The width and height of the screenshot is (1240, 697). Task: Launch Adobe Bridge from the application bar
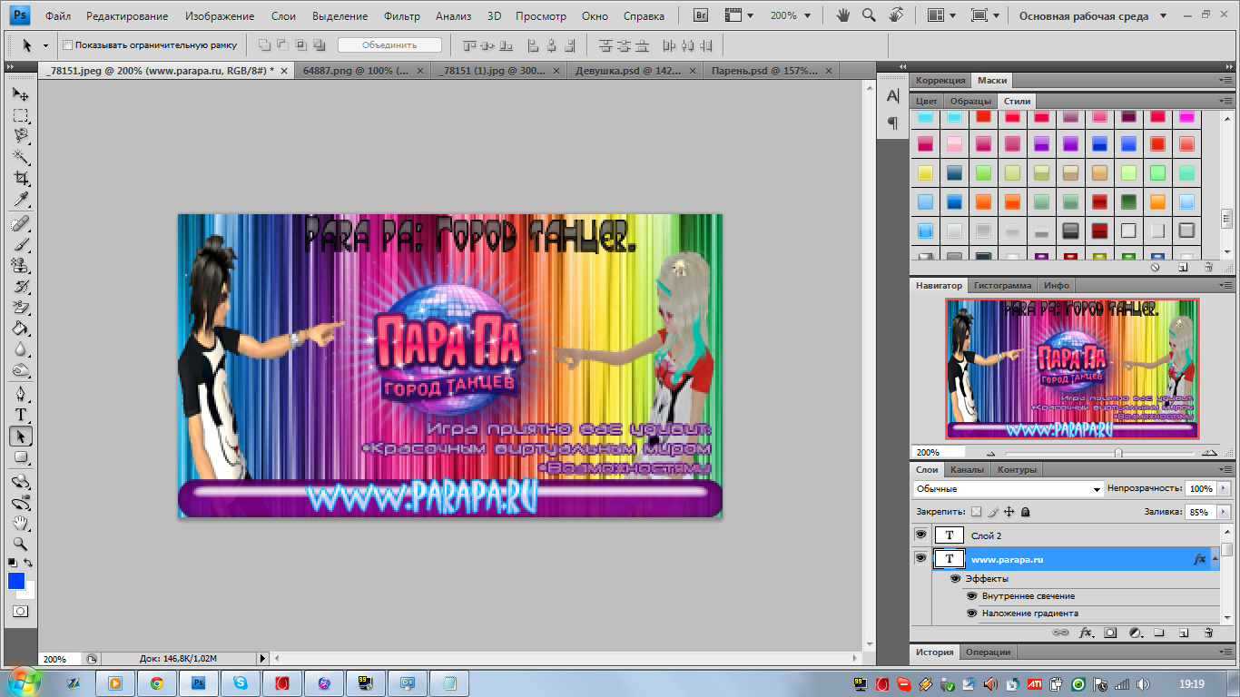[701, 15]
